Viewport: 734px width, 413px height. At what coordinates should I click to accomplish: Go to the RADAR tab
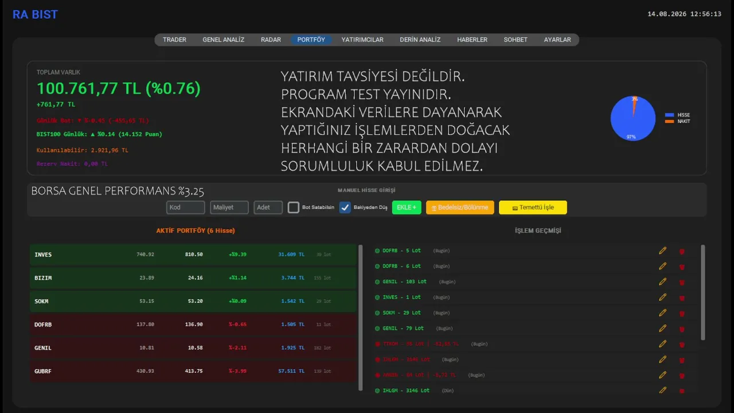pos(271,40)
